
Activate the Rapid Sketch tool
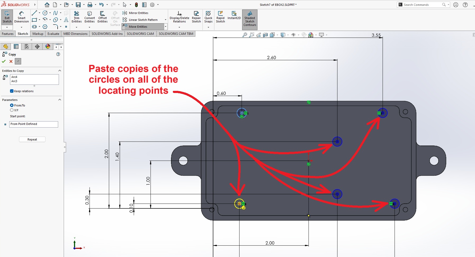click(x=220, y=17)
